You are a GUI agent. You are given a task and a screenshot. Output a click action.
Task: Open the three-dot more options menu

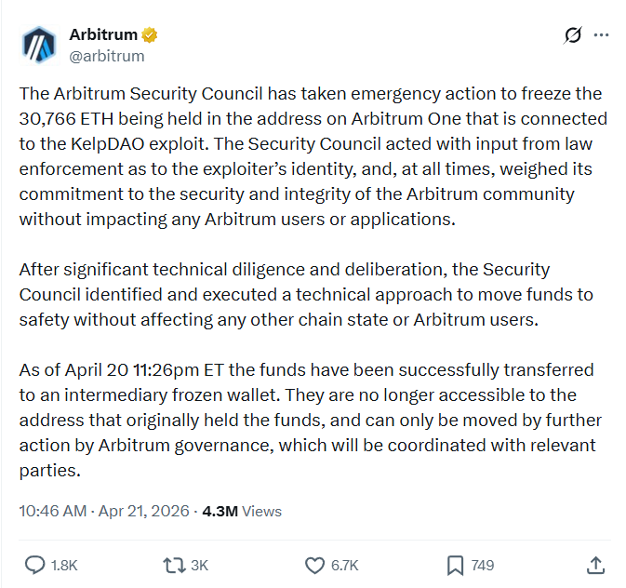coord(601,35)
